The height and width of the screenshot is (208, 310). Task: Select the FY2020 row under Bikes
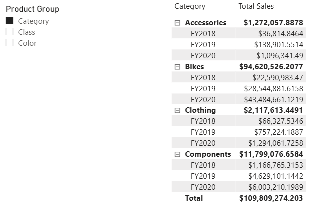(x=203, y=100)
